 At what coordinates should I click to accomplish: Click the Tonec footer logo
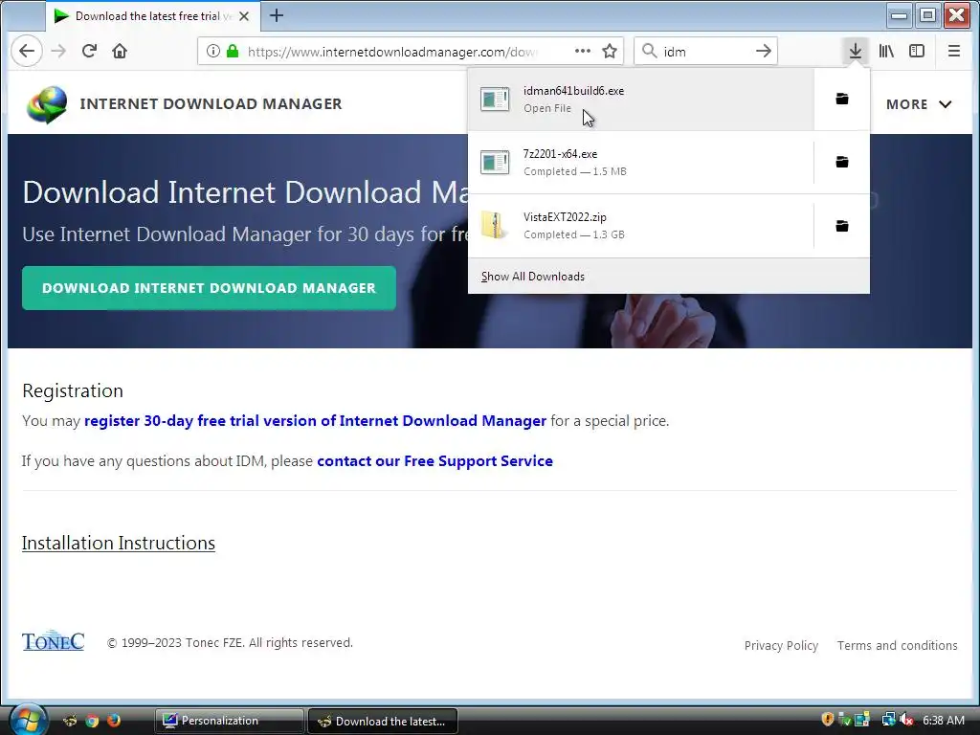pos(54,641)
